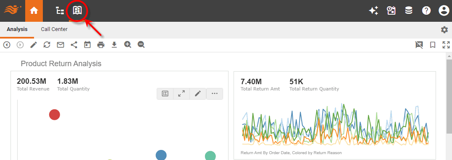
Task: Zoom in on the dashboard
Action: tap(128, 45)
